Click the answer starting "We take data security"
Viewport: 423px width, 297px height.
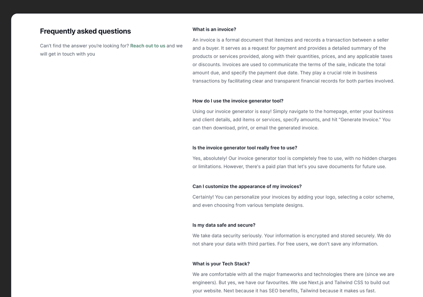291,240
